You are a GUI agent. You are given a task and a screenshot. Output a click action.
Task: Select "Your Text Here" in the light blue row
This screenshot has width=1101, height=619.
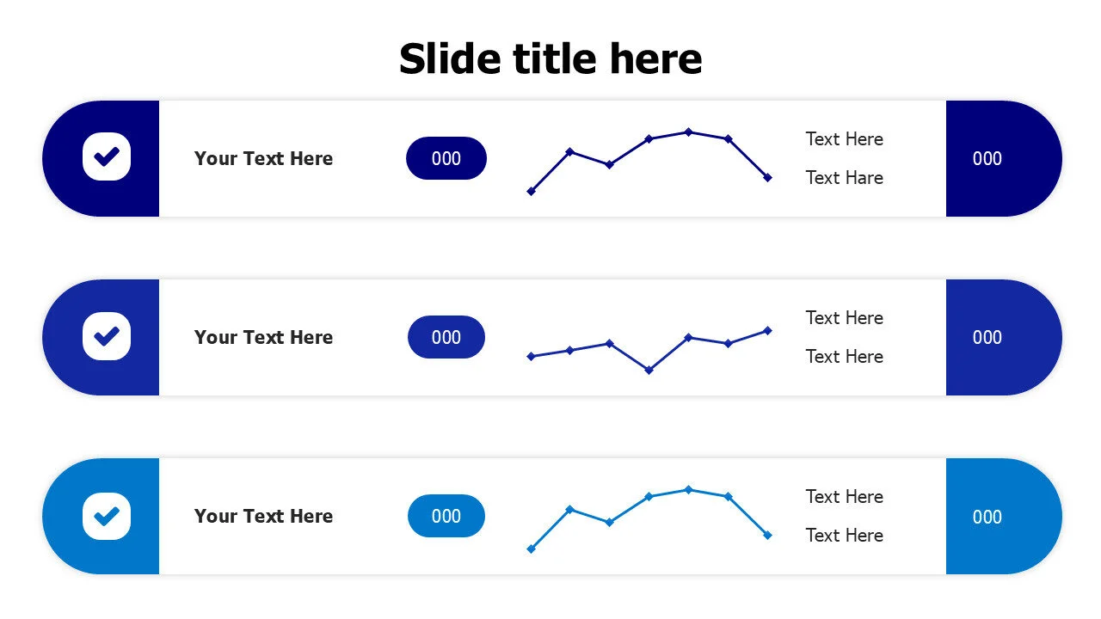(x=263, y=516)
